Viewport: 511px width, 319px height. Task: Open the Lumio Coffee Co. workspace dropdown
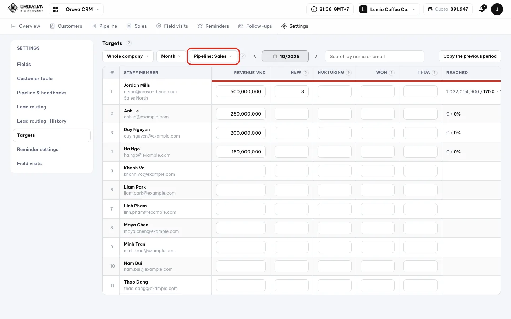(x=389, y=9)
